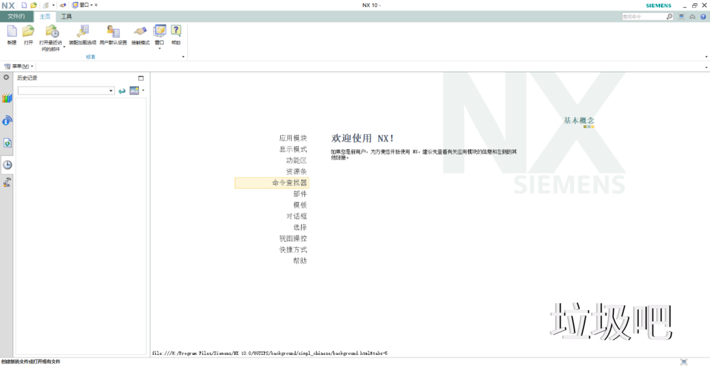Screen dimensions: 710x366
Task: Open 用户默认设置 customer defaults
Action: pos(113,32)
